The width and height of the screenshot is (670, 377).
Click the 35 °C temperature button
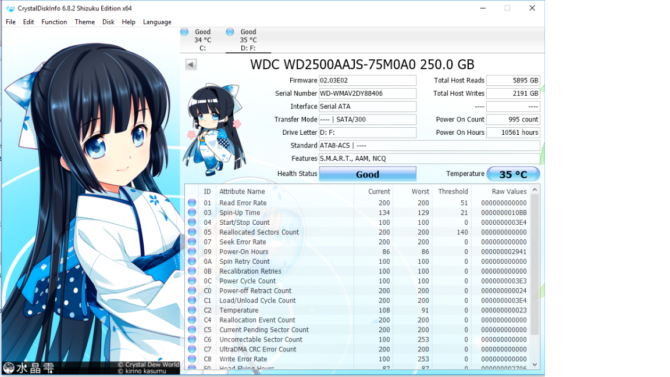pyautogui.click(x=513, y=174)
